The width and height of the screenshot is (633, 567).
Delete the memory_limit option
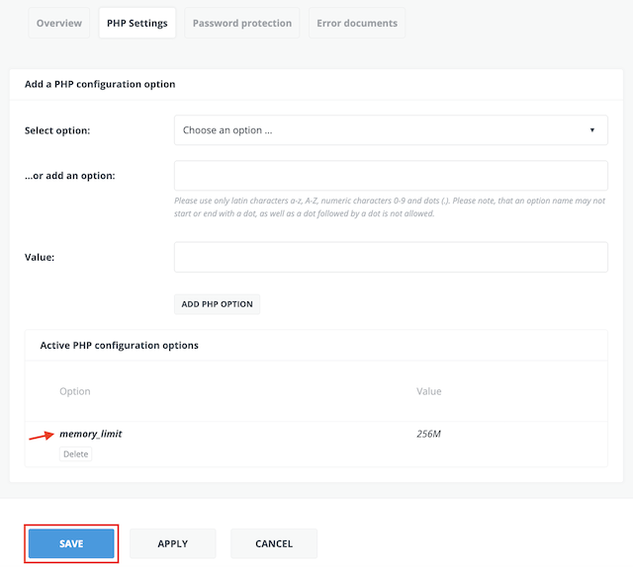pos(75,454)
